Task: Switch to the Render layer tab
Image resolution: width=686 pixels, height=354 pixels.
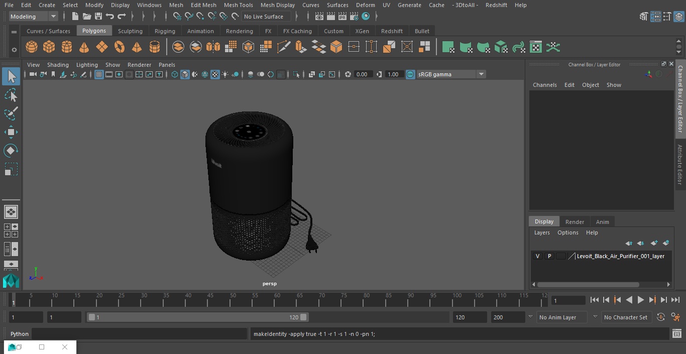Action: [x=575, y=222]
